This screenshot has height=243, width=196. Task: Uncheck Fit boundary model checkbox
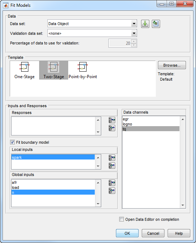click(13, 142)
